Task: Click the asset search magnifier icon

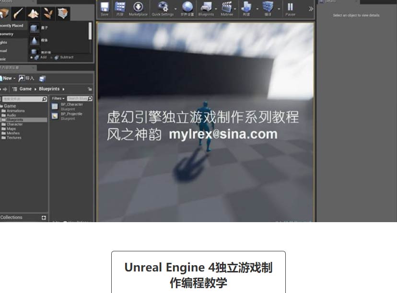Action: [90, 98]
